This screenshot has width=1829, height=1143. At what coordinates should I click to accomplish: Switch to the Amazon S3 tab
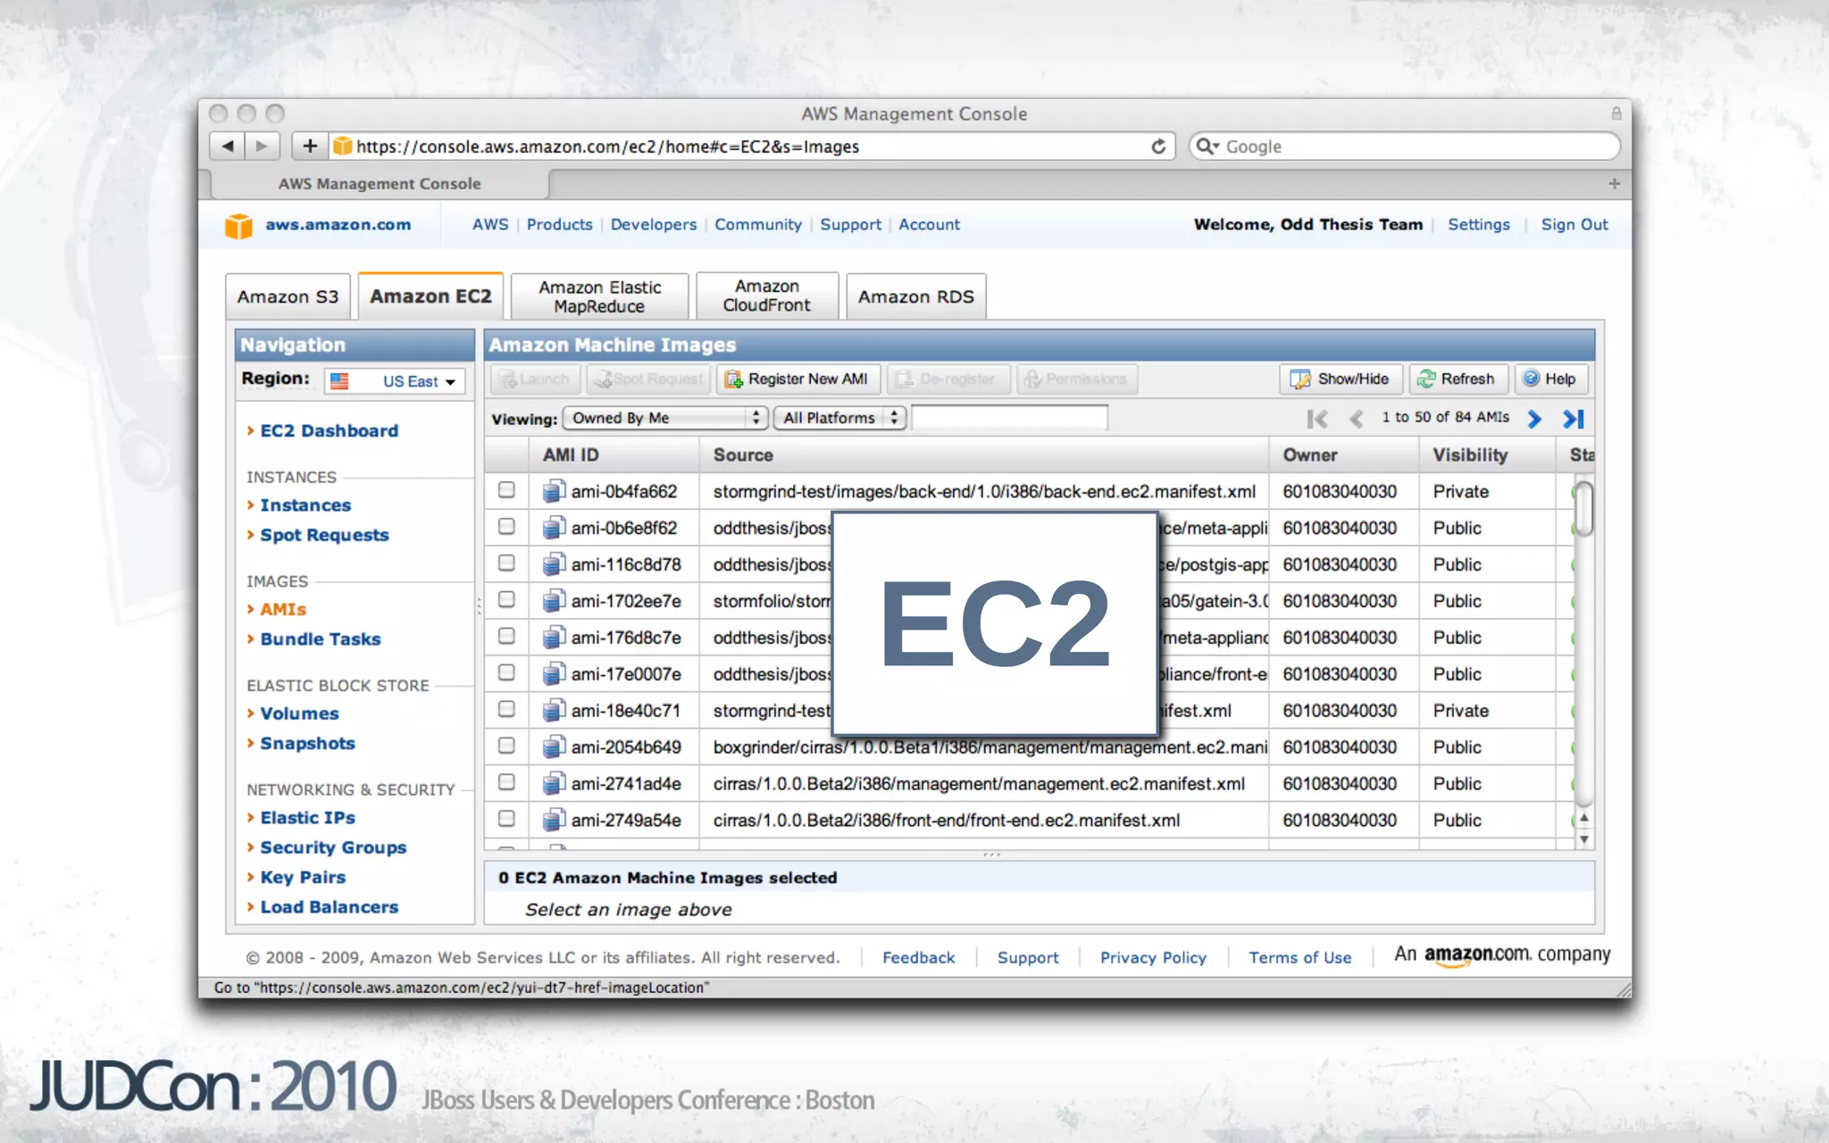coord(288,296)
